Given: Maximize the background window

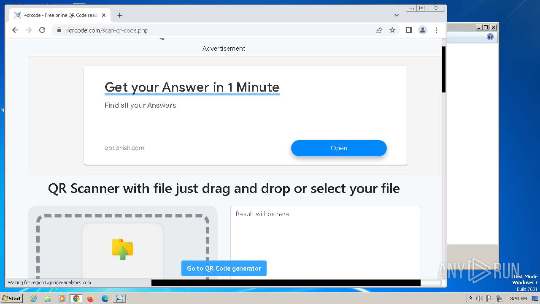Looking at the screenshot, I should click(x=486, y=27).
